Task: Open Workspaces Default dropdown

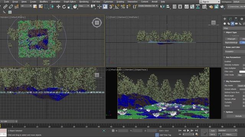Action: 239,2
